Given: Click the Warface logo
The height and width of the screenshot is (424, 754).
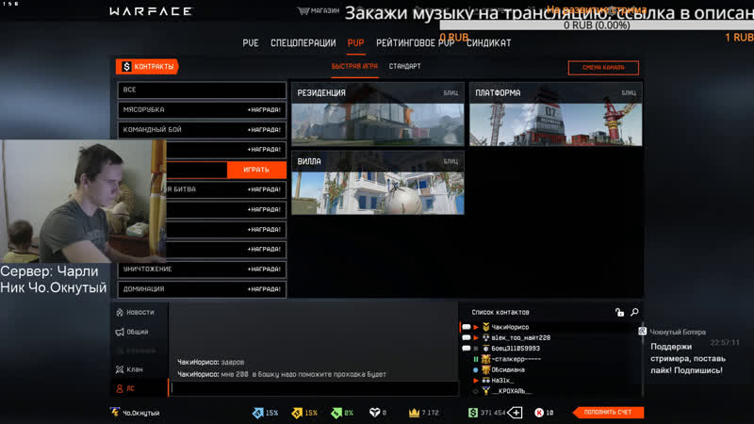Looking at the screenshot, I should click(x=151, y=11).
